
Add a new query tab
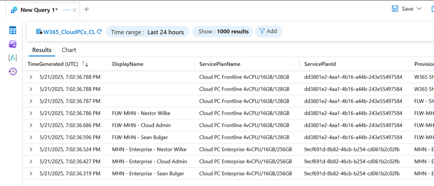[x=86, y=9]
